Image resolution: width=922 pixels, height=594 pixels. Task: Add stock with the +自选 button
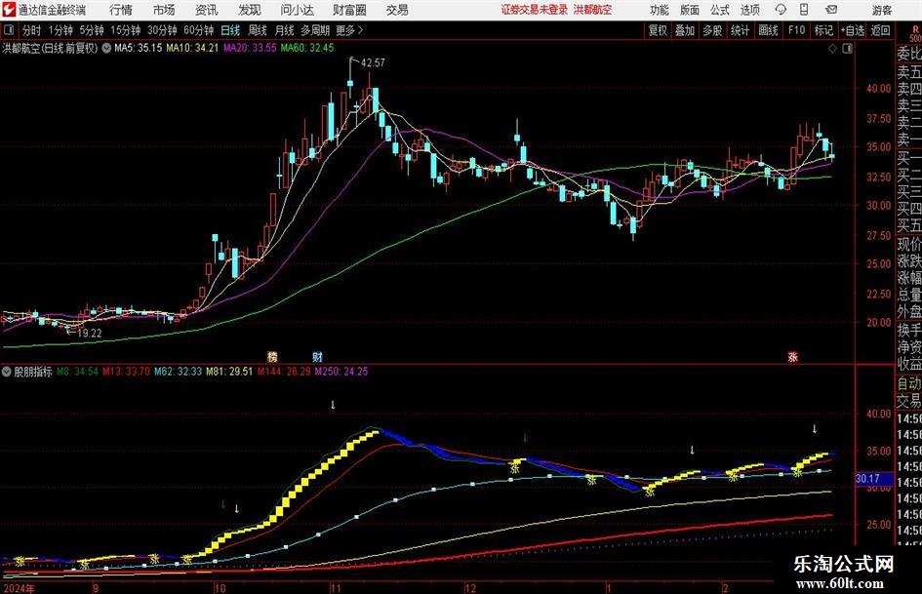[852, 30]
